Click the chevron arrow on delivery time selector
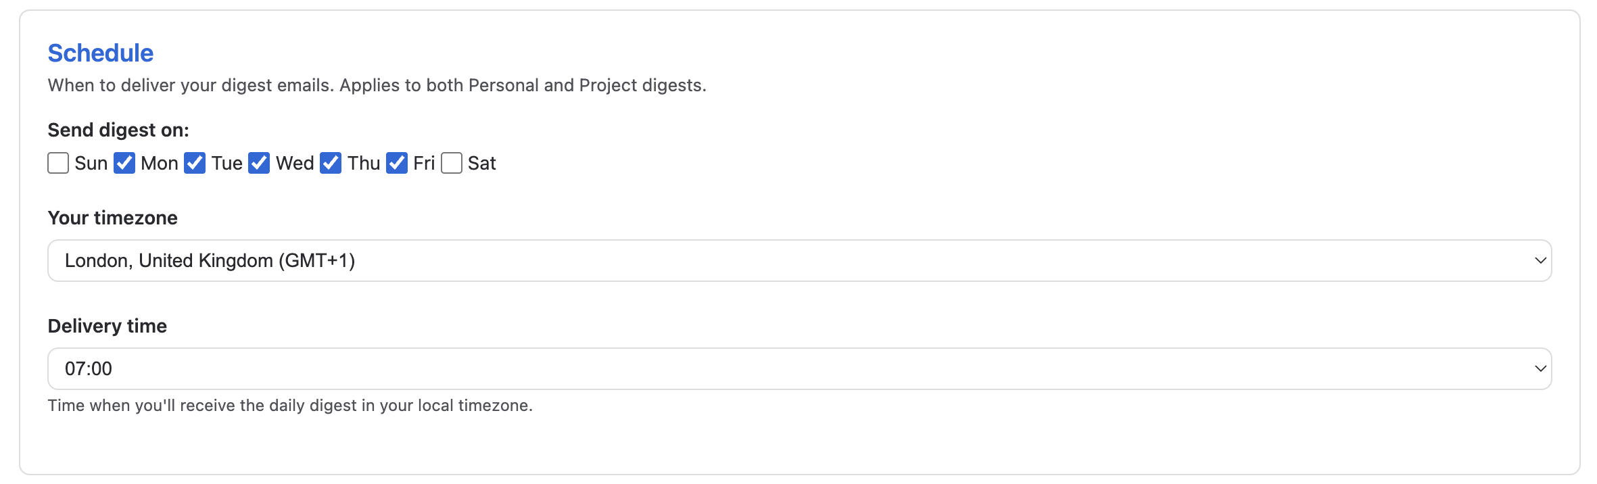 point(1540,369)
